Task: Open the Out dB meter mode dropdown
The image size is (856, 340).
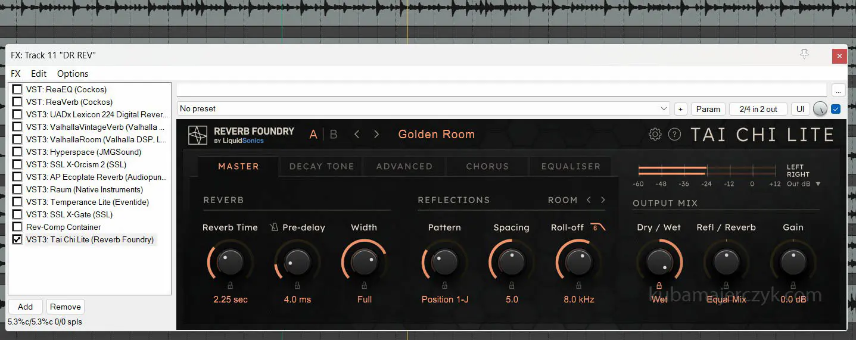Action: pos(804,184)
